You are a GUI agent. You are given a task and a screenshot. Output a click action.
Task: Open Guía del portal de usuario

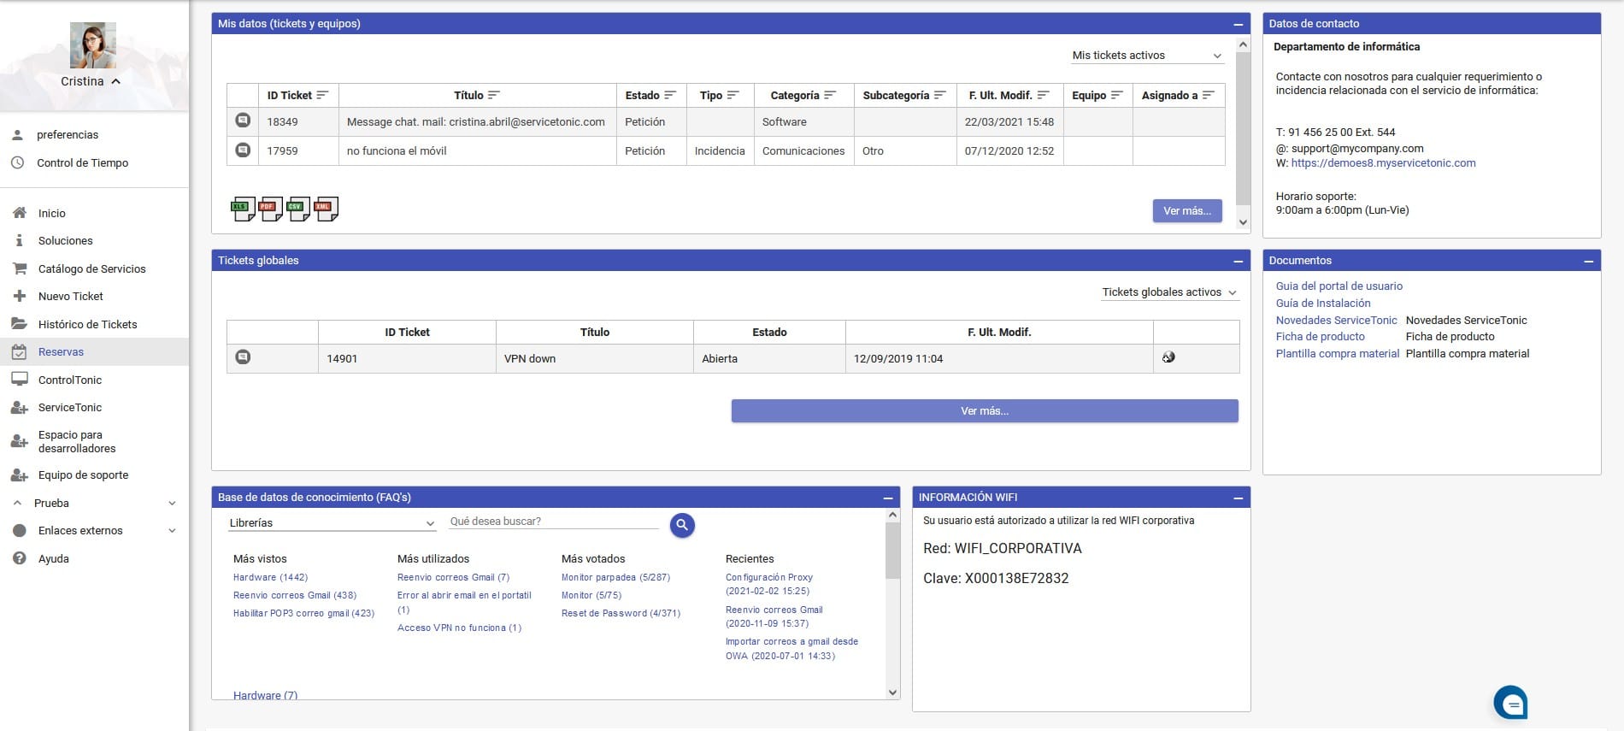point(1339,286)
